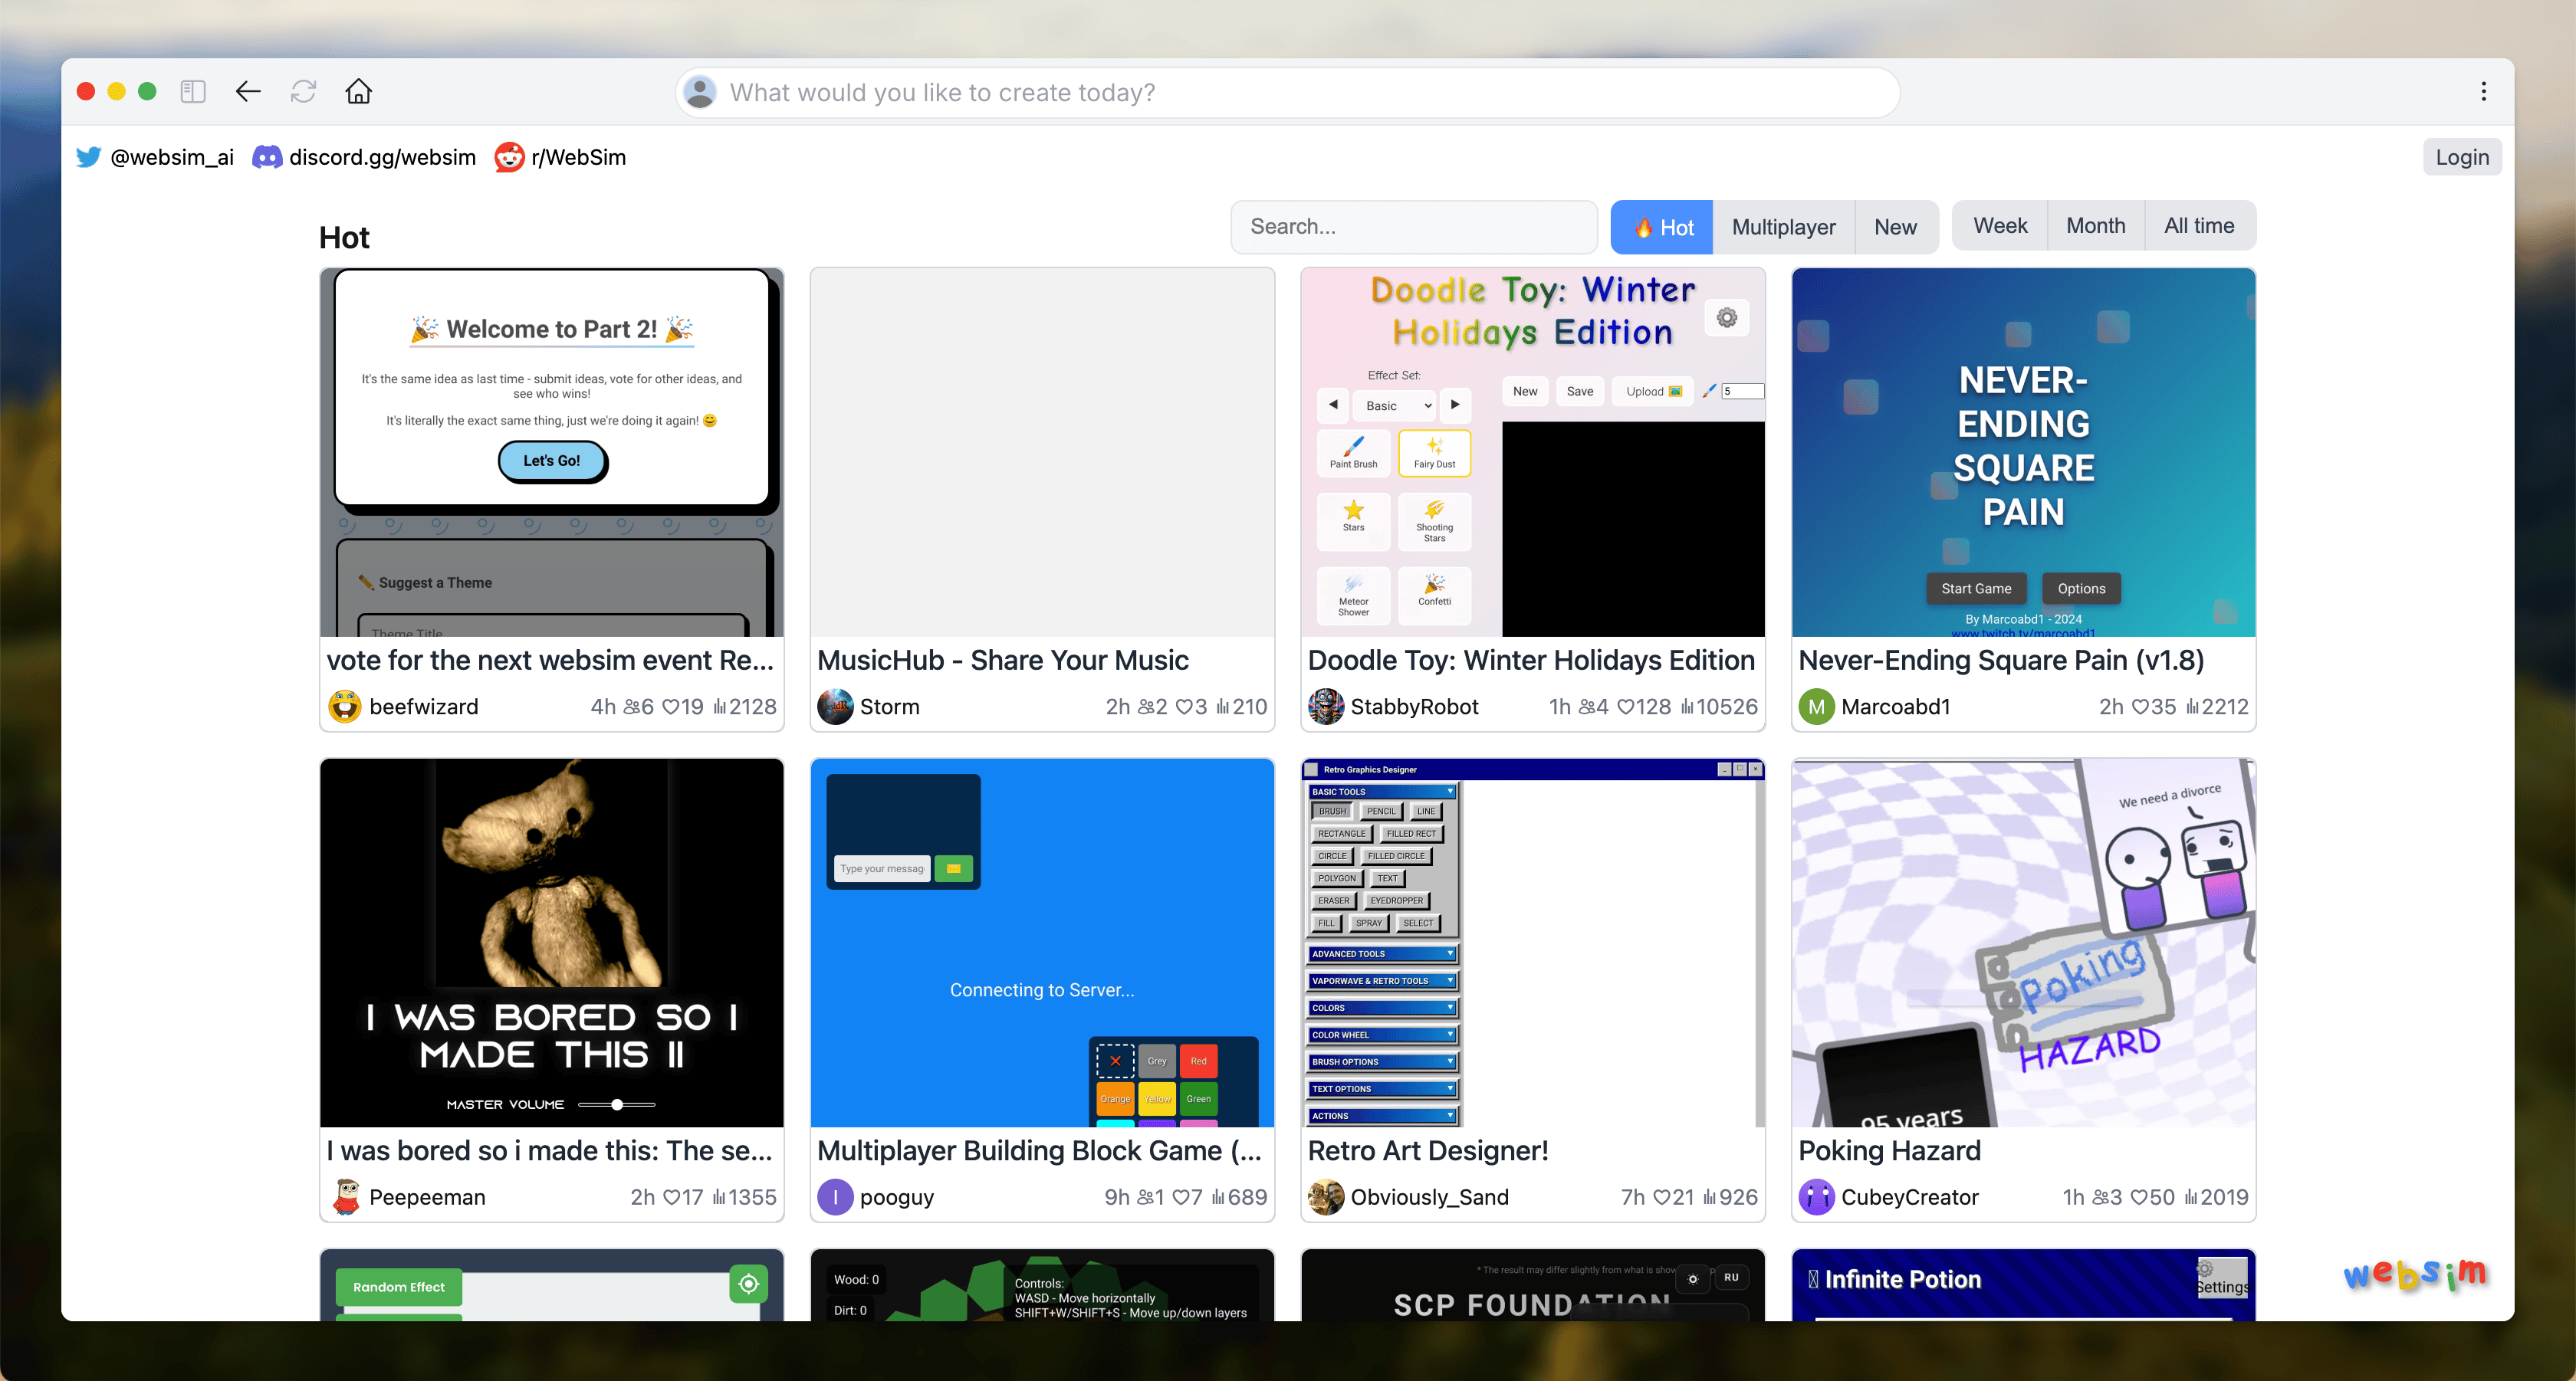This screenshot has height=1381, width=2576.
Task: Select the BRUSH tool in Retro Designer
Action: pyautogui.click(x=1332, y=812)
